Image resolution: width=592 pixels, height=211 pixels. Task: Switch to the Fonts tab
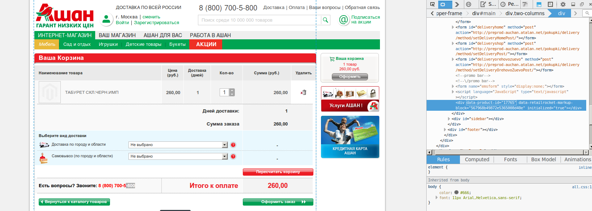pyautogui.click(x=511, y=159)
